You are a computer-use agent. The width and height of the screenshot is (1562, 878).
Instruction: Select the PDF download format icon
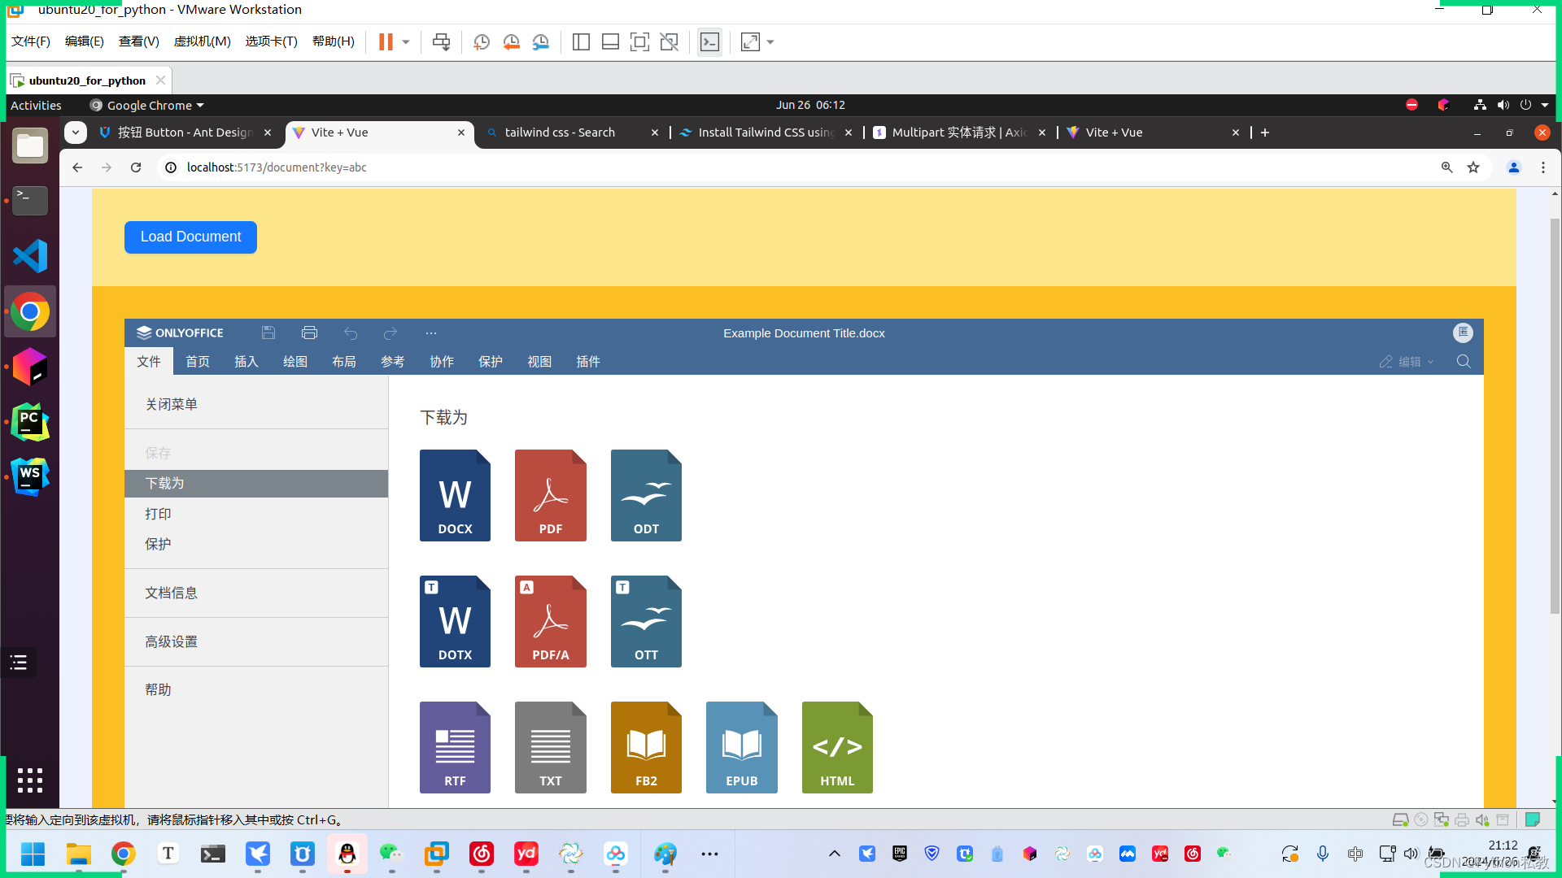click(550, 495)
